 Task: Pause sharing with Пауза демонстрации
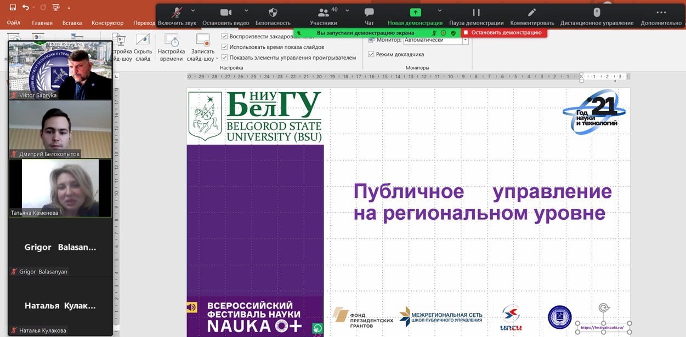pyautogui.click(x=476, y=13)
